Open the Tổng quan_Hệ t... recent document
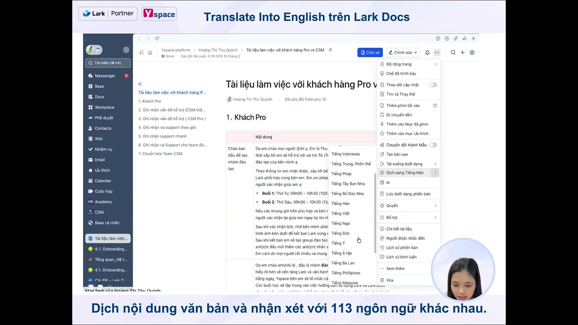This screenshot has height=325, width=578. [108, 260]
